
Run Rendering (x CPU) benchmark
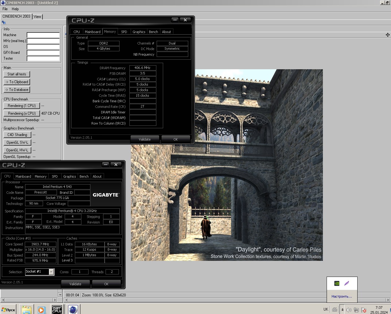[x=22, y=113]
